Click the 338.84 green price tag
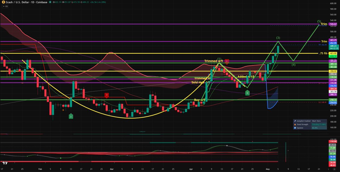Image resolution: width=340 pixels, height=172 pixels. point(333,77)
